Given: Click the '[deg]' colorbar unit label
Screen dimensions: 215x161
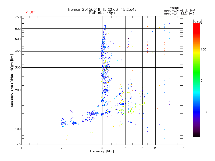Looking at the screenshot, I should (197, 21).
